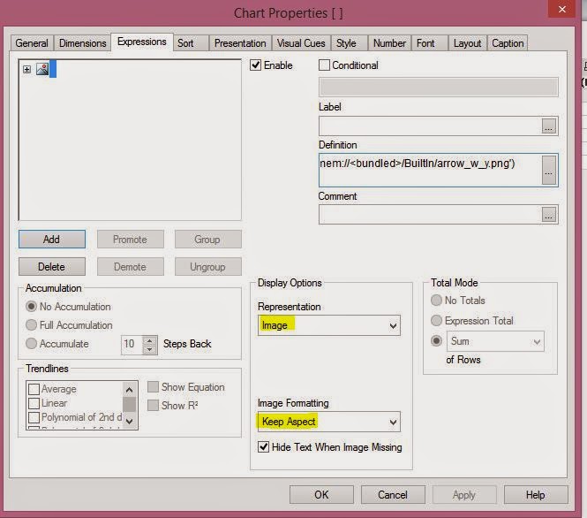Select the No Accumulation radio button
The width and height of the screenshot is (587, 518).
tap(31, 307)
